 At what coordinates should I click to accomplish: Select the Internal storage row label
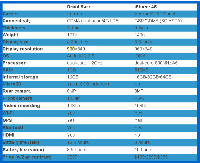click(20, 77)
